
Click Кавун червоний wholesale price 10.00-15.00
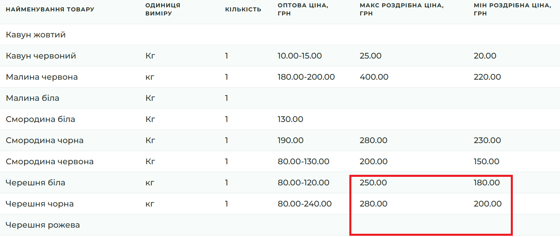click(x=300, y=56)
